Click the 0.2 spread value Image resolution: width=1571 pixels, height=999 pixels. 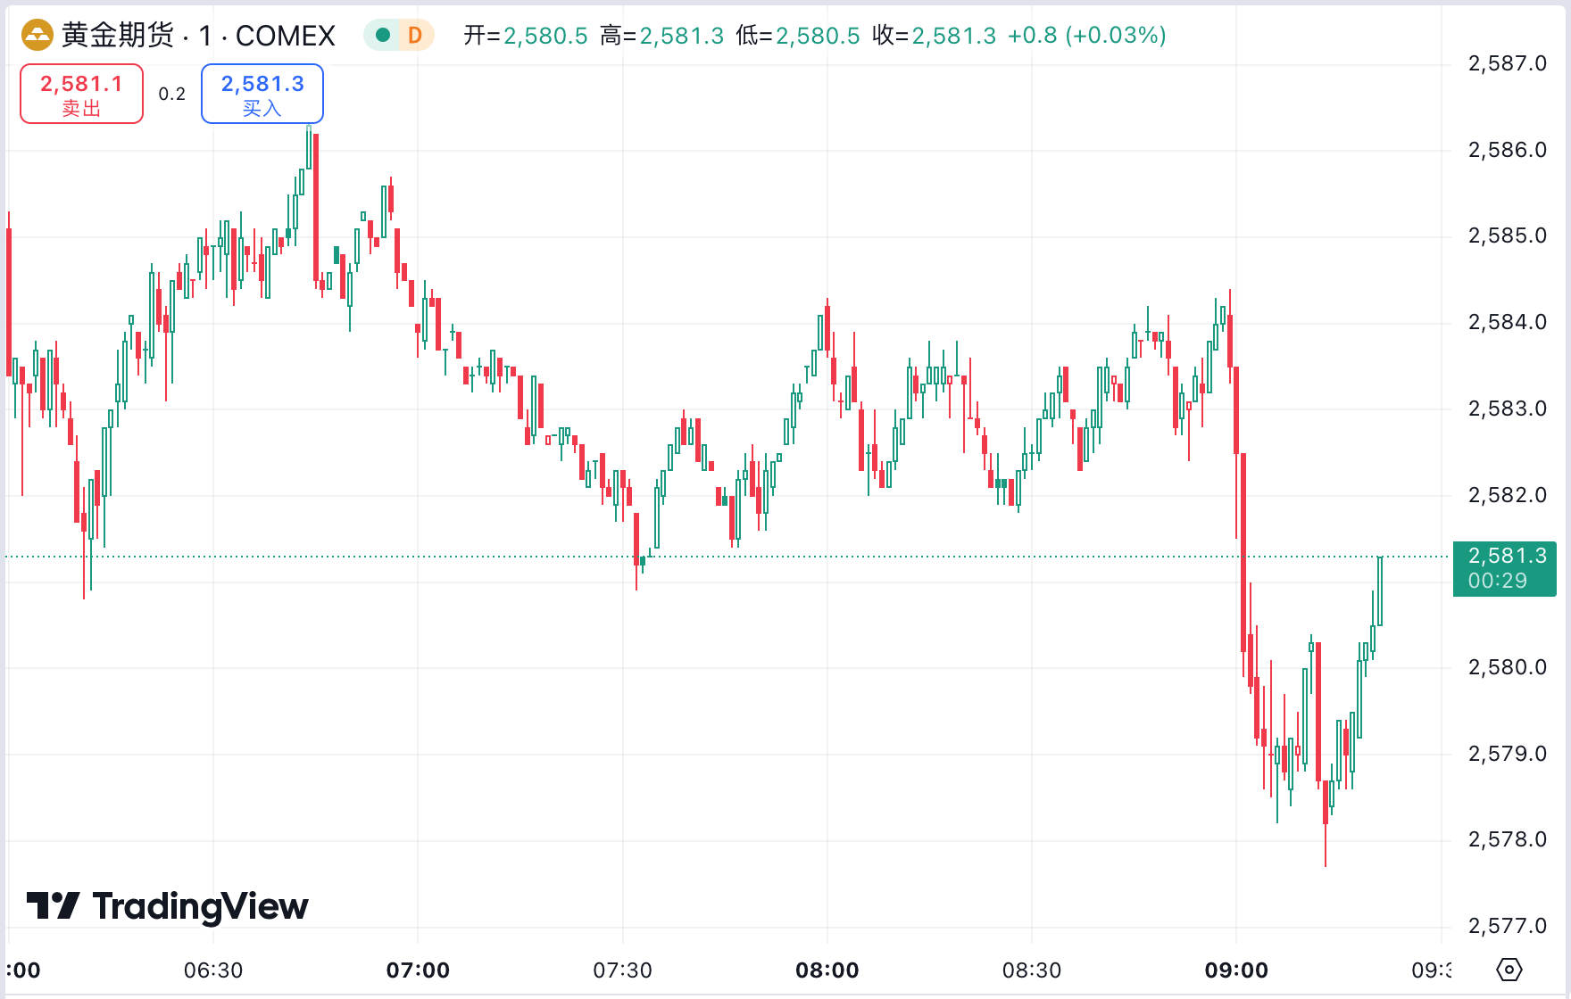171,93
